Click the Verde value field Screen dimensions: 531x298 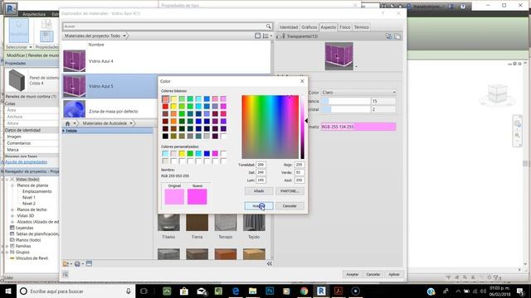click(x=299, y=172)
